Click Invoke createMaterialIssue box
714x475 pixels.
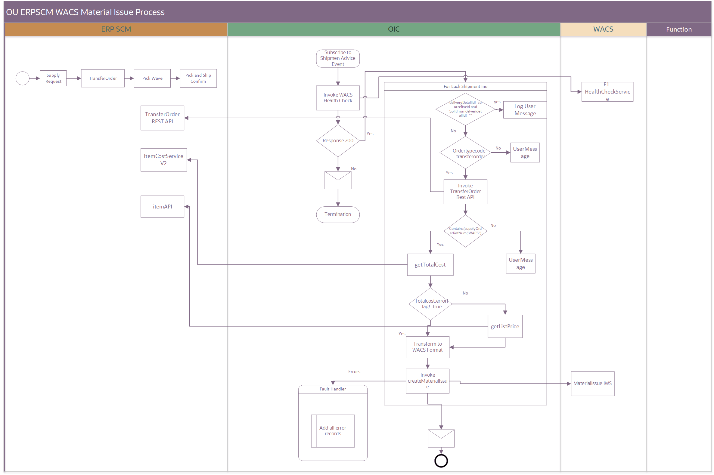tap(428, 381)
